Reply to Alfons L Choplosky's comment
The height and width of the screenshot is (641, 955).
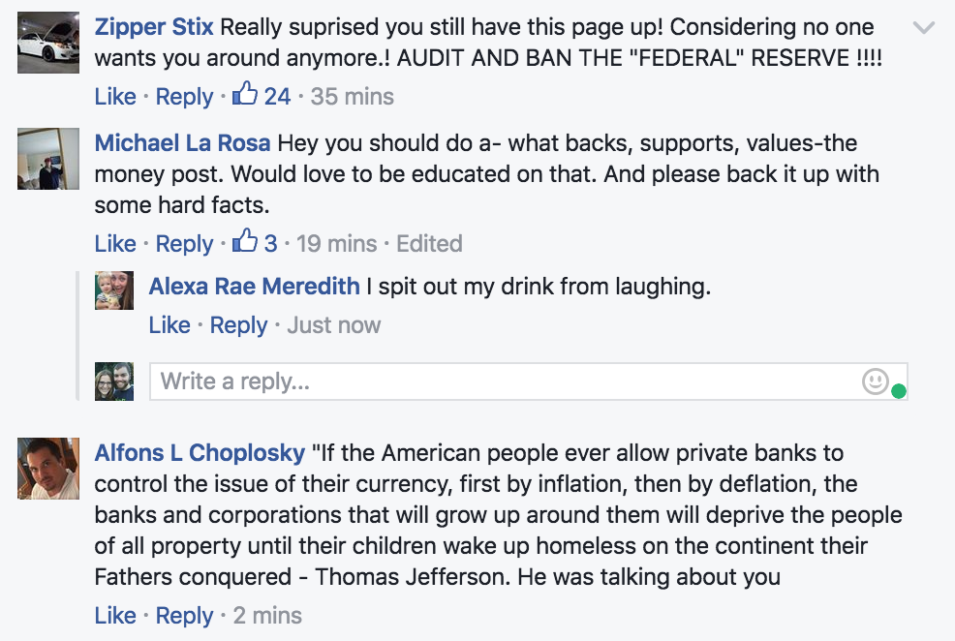184,616
